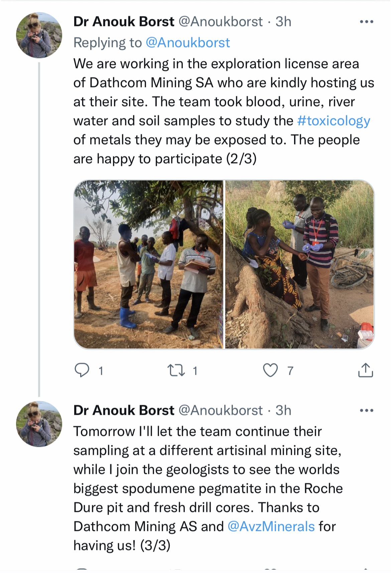Open the more options menu on first tweet
This screenshot has height=573, width=391.
coord(366,22)
